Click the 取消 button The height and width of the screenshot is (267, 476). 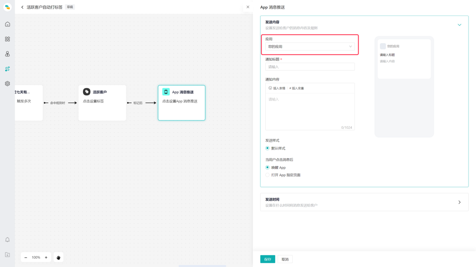pos(285,259)
